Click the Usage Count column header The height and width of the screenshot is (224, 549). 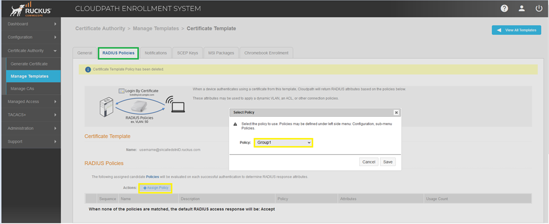pos(477,199)
